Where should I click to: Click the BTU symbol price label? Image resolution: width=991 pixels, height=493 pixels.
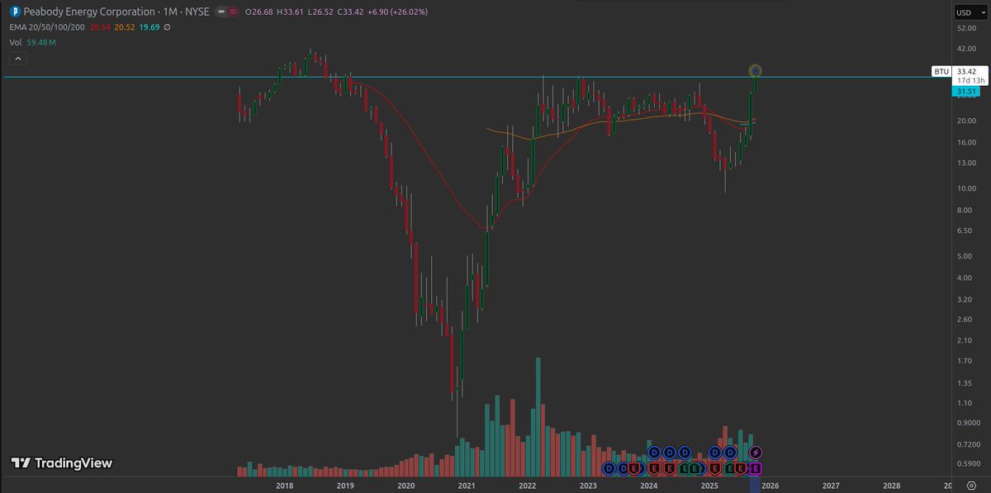[x=941, y=72]
